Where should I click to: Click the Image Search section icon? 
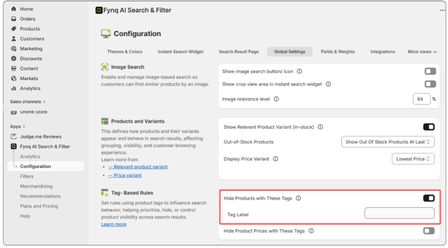(x=105, y=67)
